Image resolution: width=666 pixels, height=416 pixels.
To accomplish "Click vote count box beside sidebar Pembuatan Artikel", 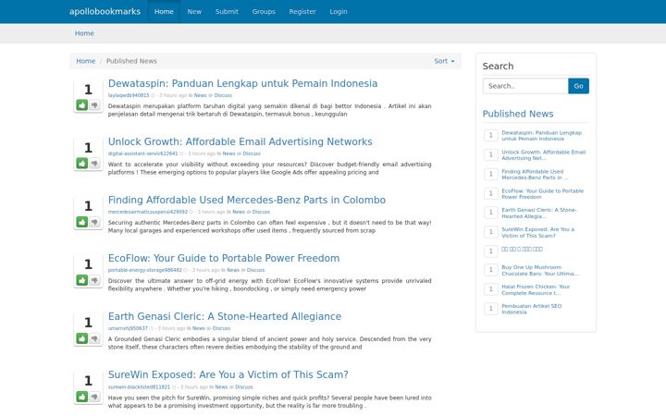I will [490, 309].
